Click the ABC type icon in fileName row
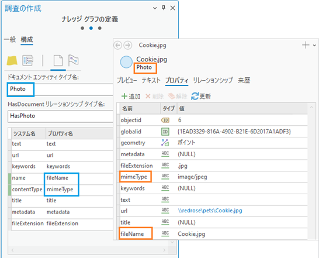The width and height of the screenshot is (319, 258). click(165, 233)
